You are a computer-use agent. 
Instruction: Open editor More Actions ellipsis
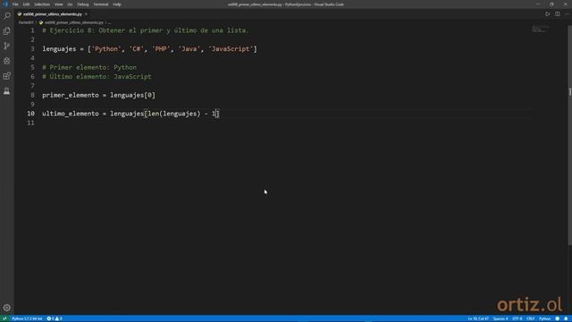(567, 14)
